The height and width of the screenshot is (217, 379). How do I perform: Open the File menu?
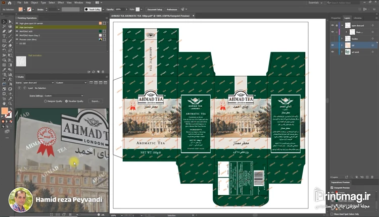(x=19, y=3)
